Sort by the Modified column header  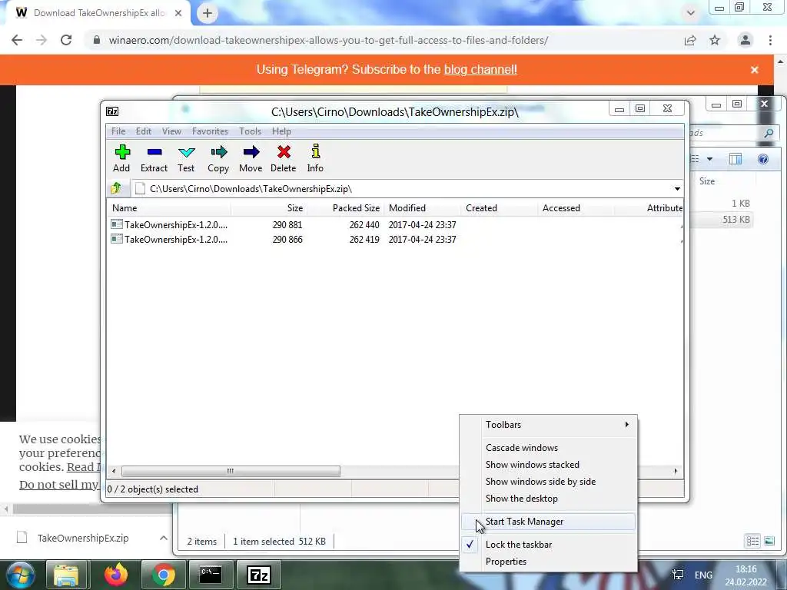(x=422, y=207)
